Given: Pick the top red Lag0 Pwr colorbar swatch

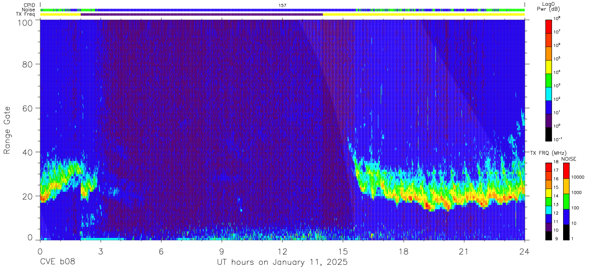Looking at the screenshot, I should point(549,26).
